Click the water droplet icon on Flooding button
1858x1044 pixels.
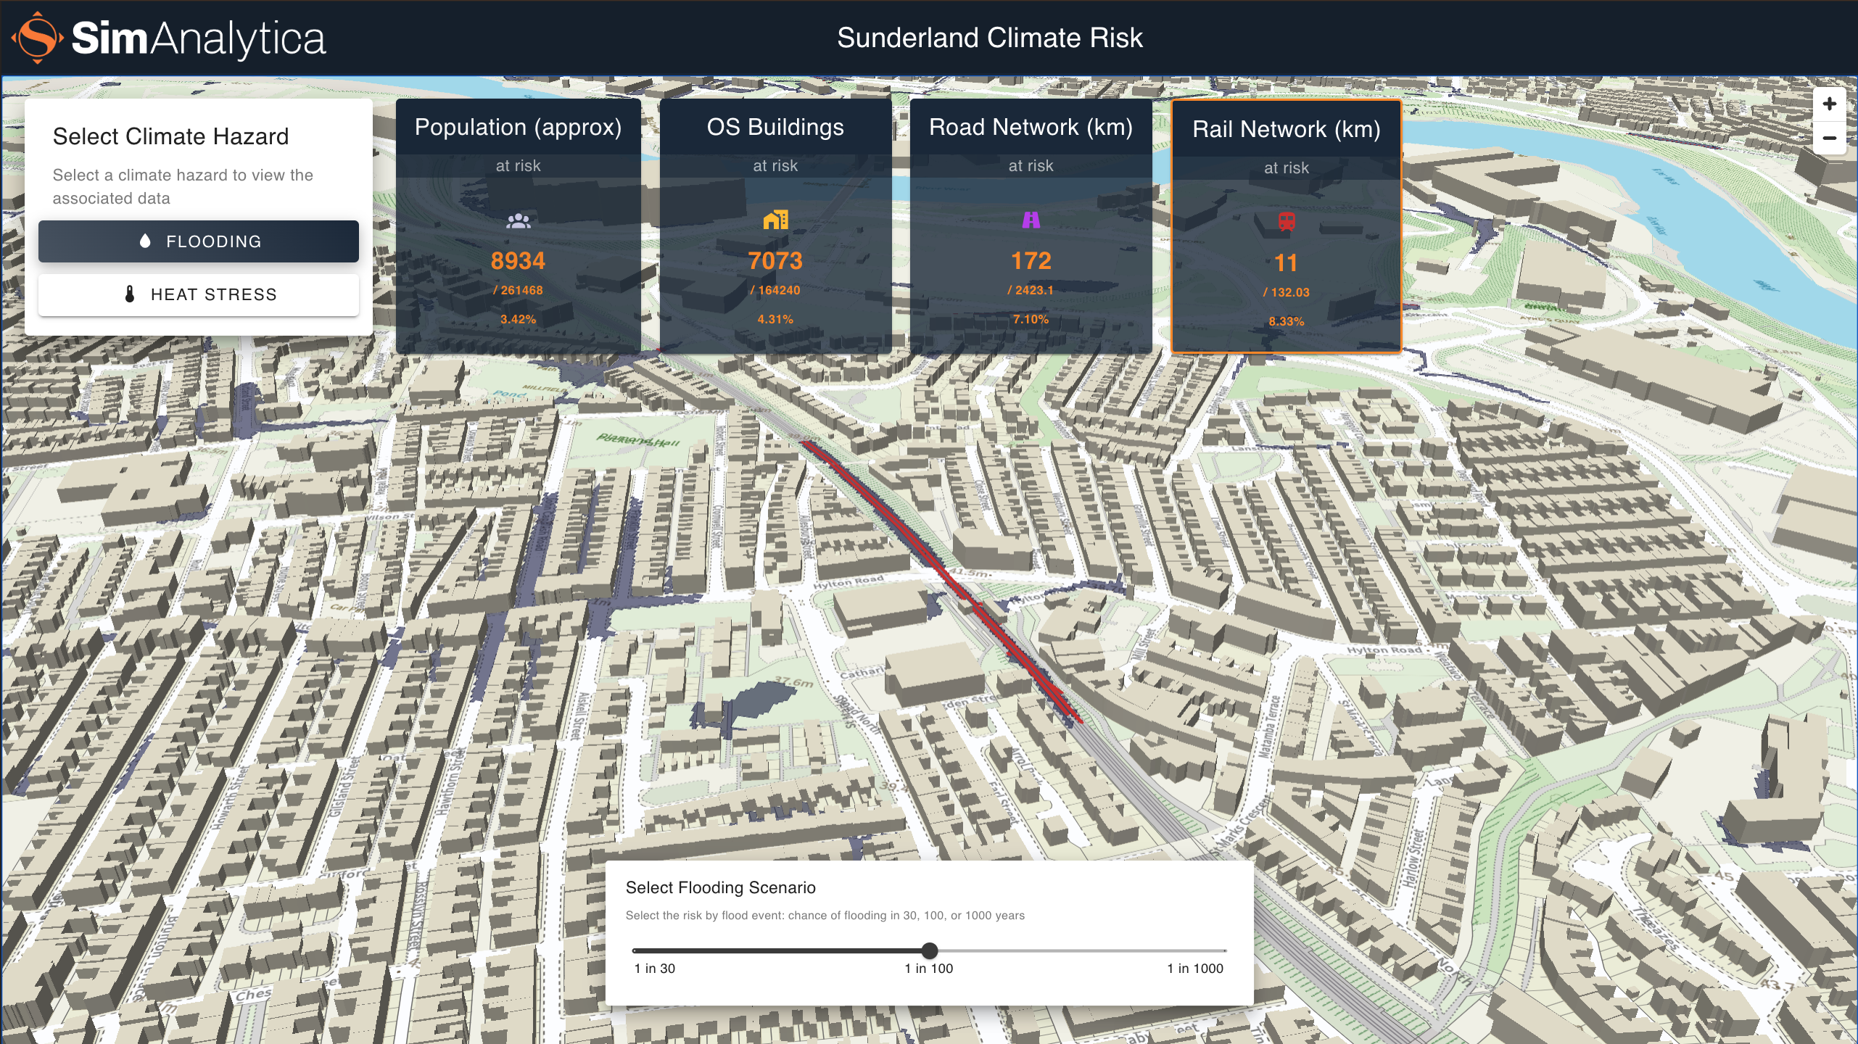point(145,241)
